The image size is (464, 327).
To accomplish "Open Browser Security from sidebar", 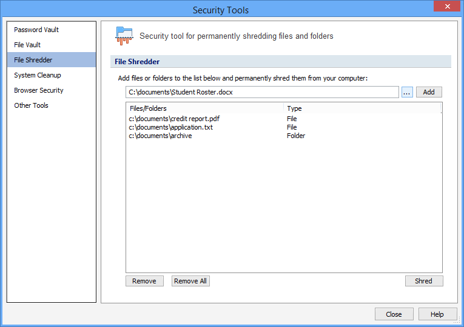I will 39,90.
